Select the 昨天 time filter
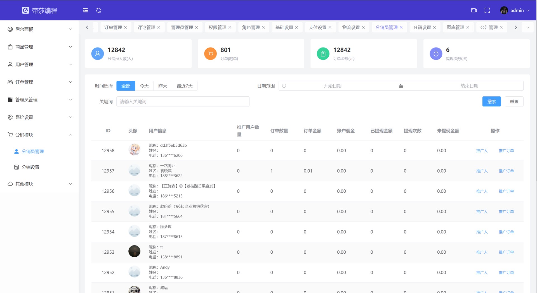The width and height of the screenshot is (537, 293). pyautogui.click(x=162, y=86)
